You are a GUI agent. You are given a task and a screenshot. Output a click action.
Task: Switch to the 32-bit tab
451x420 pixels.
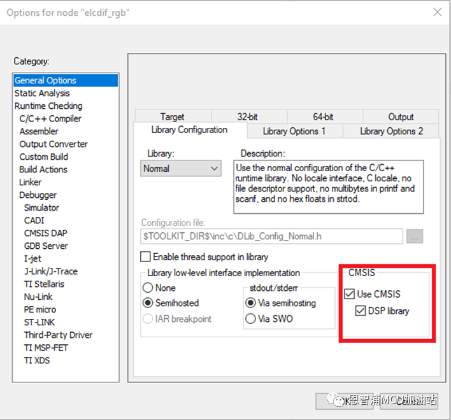(x=248, y=116)
